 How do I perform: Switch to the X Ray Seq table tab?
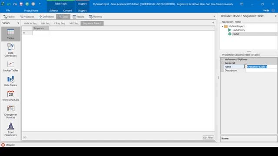pyautogui.click(x=60, y=23)
